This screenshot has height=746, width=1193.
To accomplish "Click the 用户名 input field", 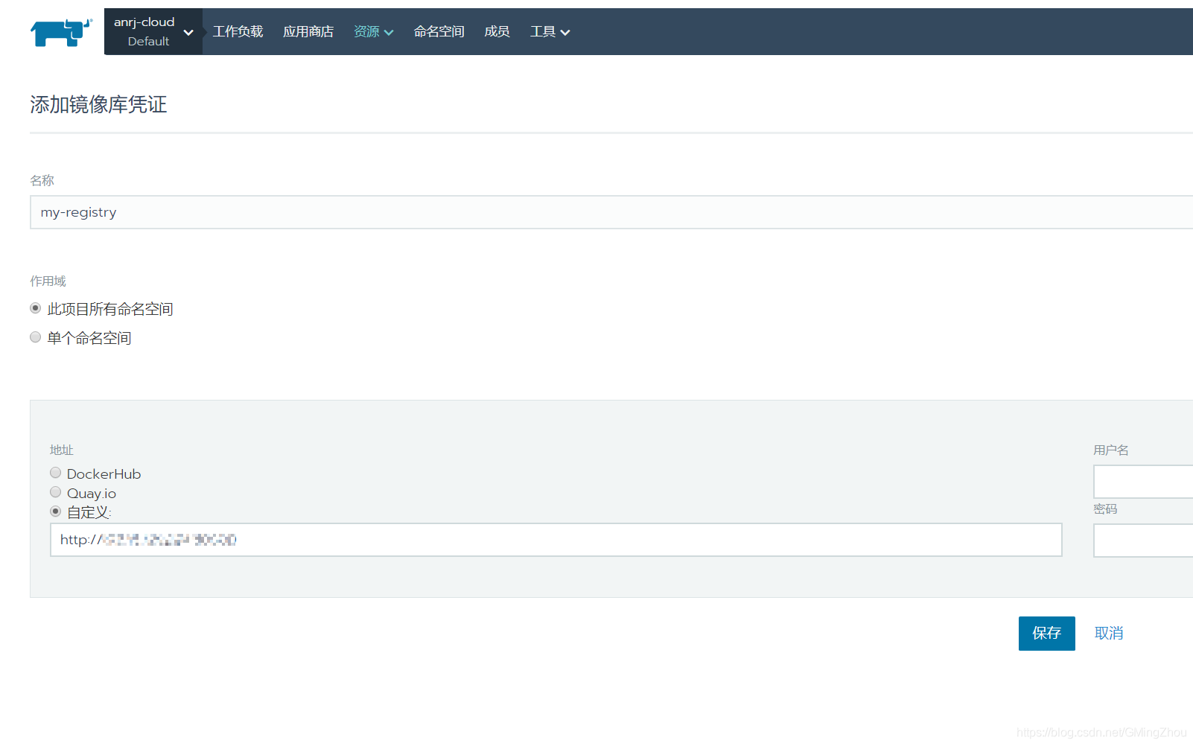I will 1143,482.
